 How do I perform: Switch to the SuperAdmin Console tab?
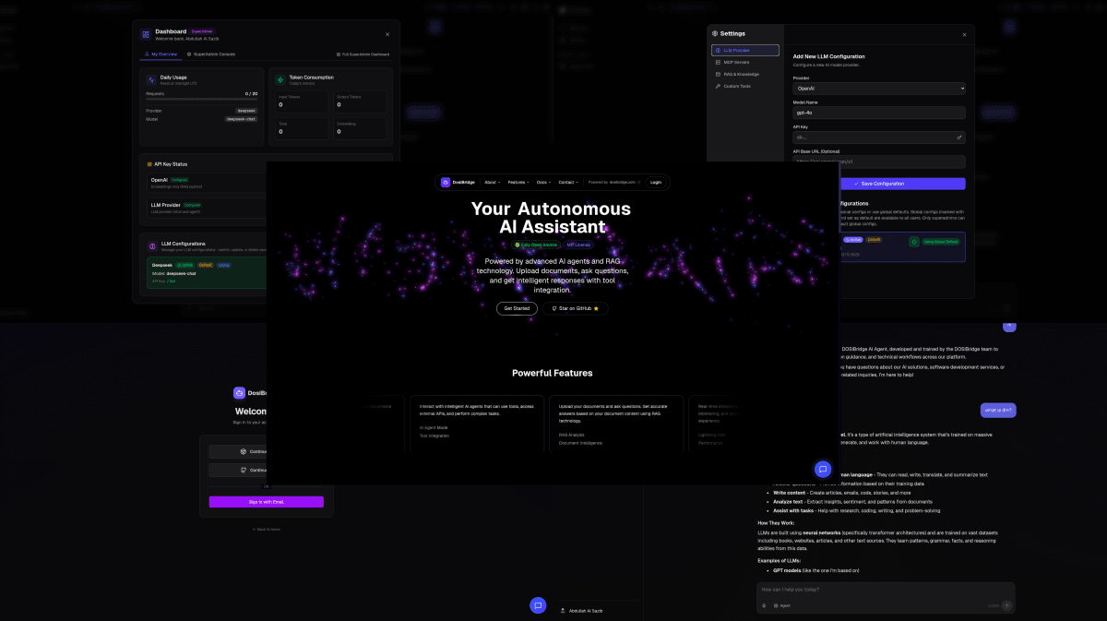(x=210, y=54)
